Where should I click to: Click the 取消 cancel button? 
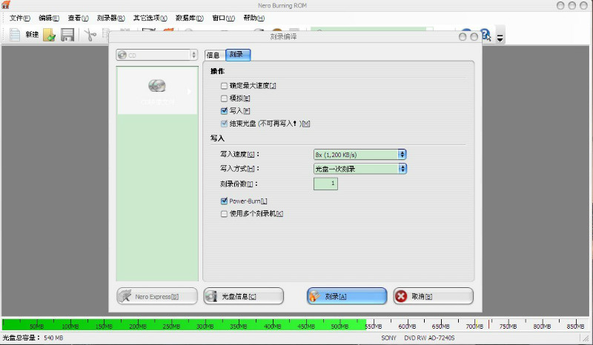click(x=433, y=296)
